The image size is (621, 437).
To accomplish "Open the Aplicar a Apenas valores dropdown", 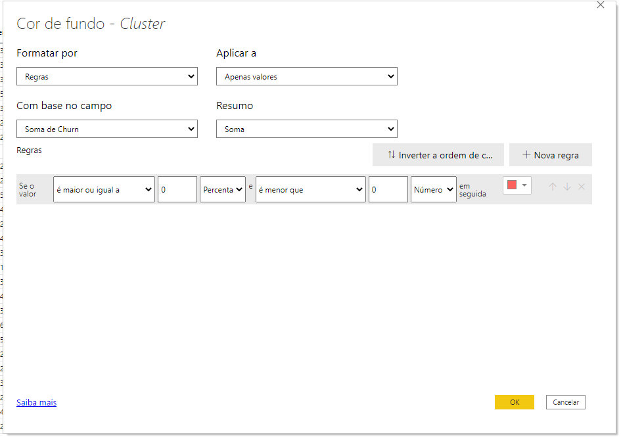I will (306, 76).
